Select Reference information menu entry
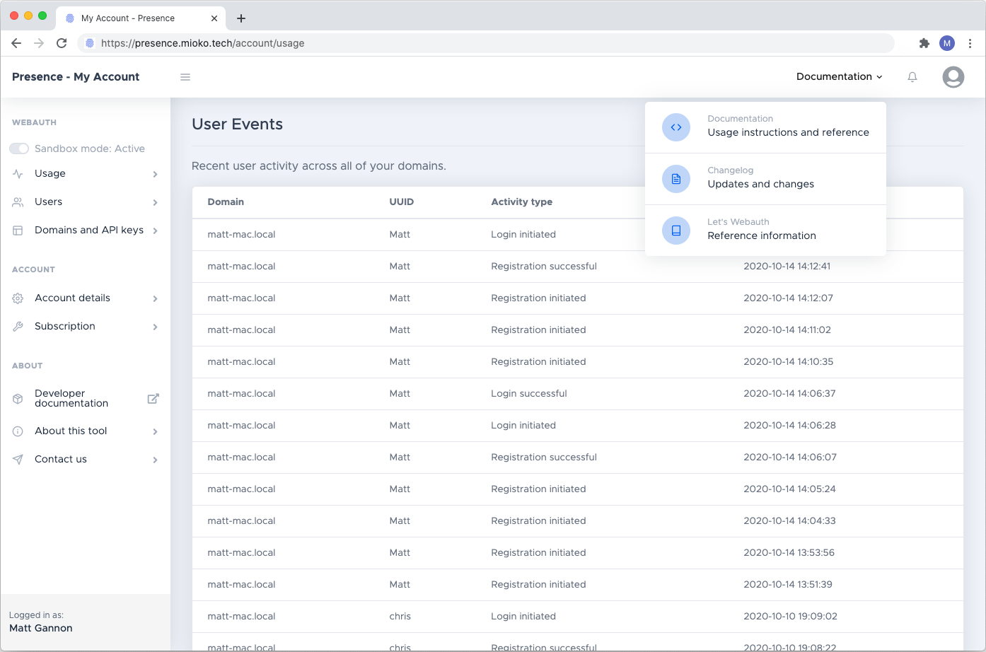Screen dimensions: 986x652 coord(765,231)
